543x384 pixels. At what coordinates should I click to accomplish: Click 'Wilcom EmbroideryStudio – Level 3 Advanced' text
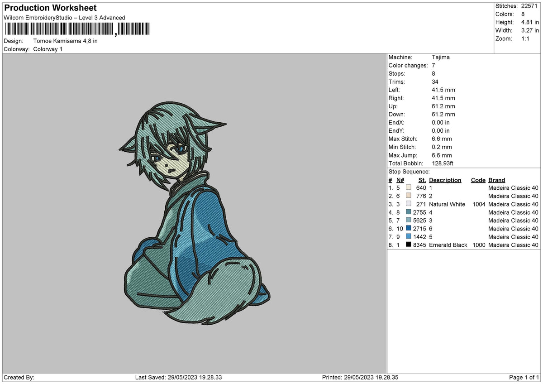click(64, 18)
